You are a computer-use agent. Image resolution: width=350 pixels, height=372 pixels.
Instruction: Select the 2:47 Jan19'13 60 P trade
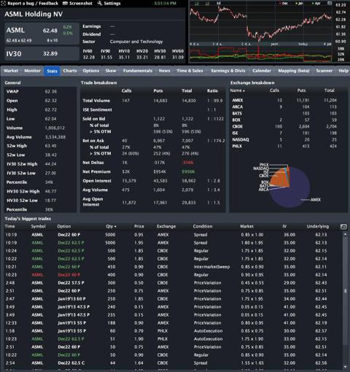pyautogui.click(x=172, y=299)
